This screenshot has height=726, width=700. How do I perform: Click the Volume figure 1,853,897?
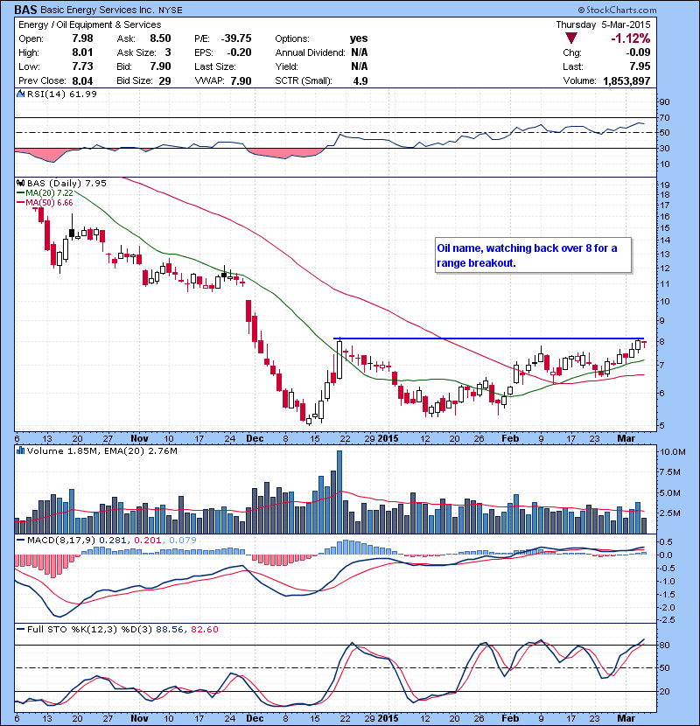point(626,81)
